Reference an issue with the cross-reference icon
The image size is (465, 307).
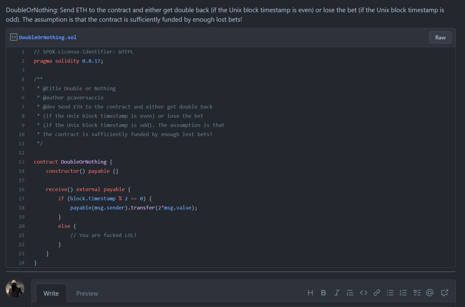point(444,293)
